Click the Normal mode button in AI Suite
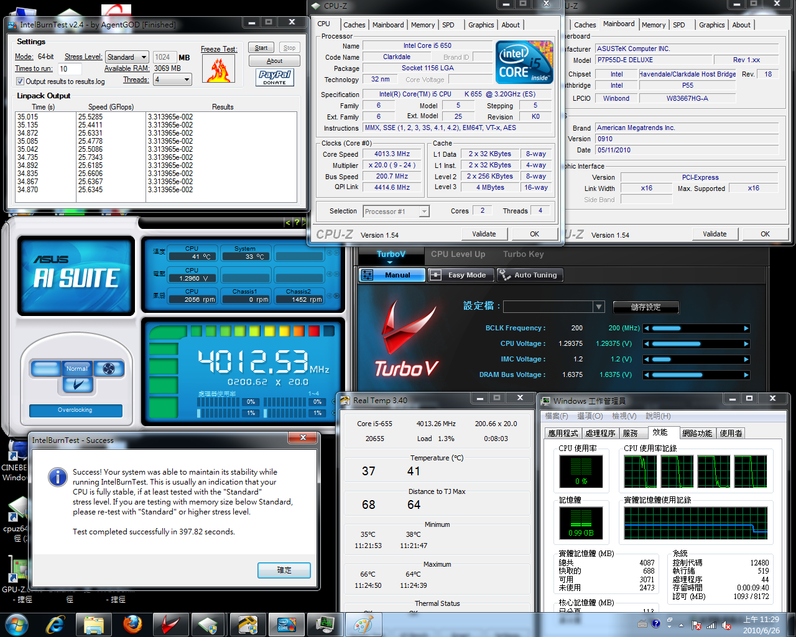Screen dimensions: 796x637 point(77,369)
